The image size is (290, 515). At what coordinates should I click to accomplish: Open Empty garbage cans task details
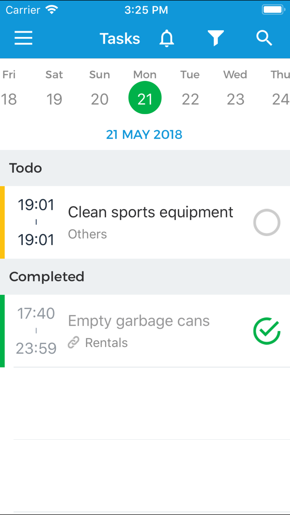coord(139,321)
